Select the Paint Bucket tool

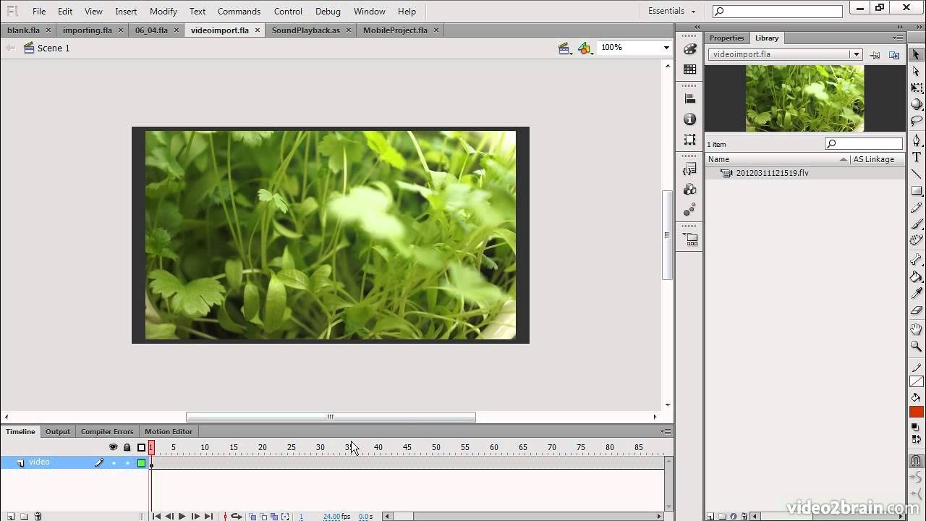pos(916,276)
